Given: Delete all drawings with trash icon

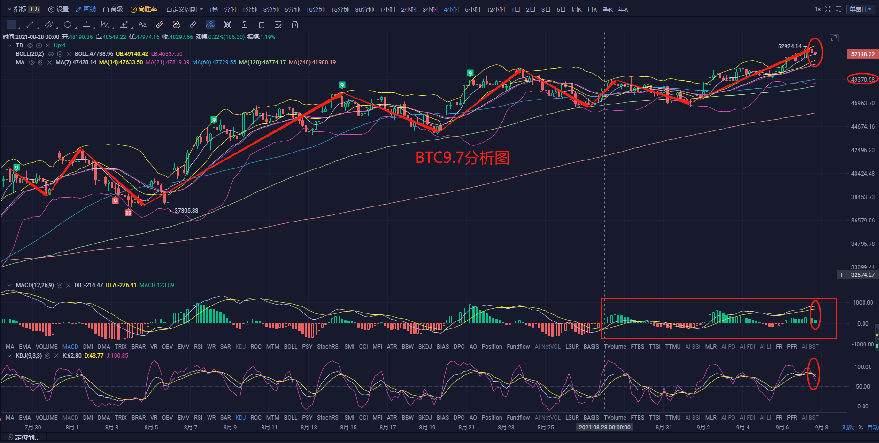Looking at the screenshot, I should point(295,24).
